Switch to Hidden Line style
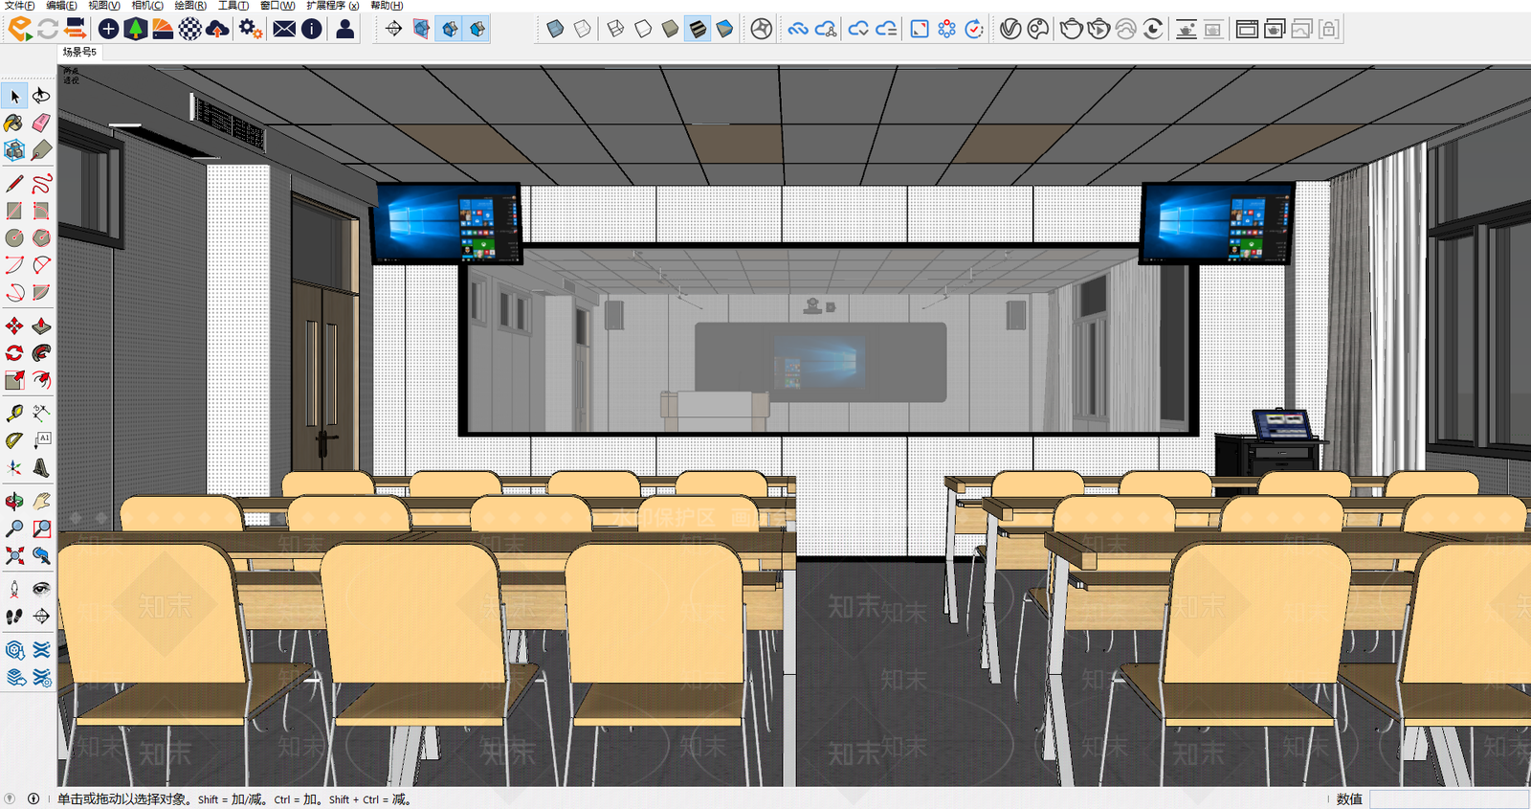The width and height of the screenshot is (1531, 809). point(643,29)
